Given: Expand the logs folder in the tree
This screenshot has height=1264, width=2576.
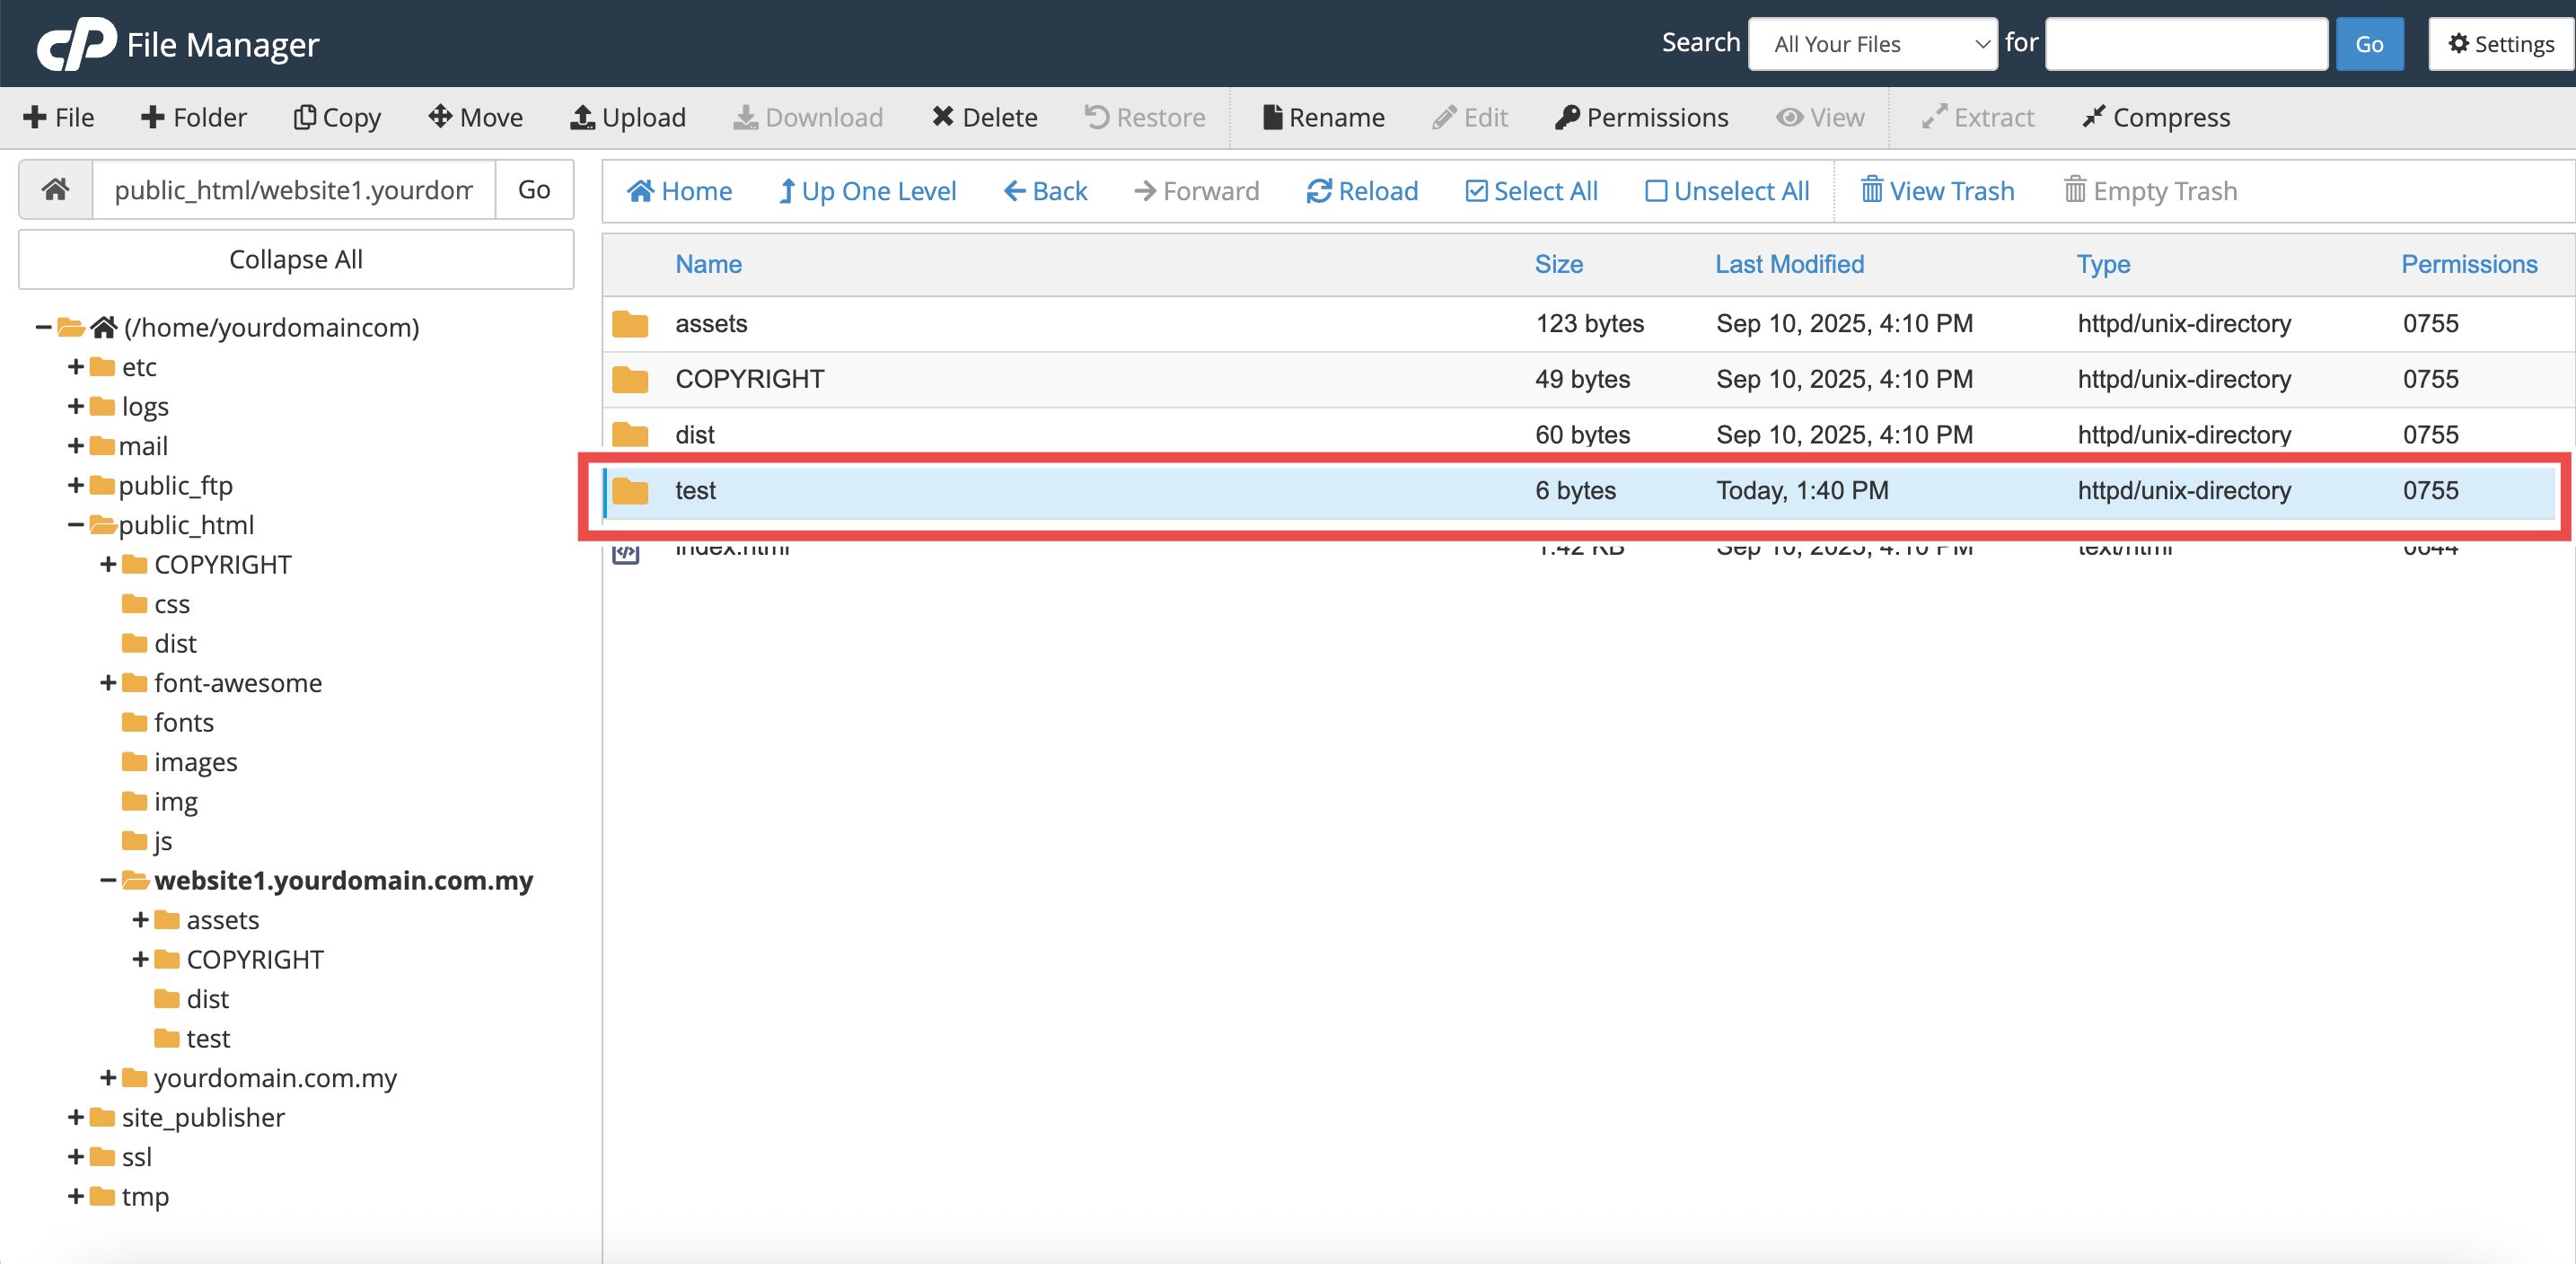Looking at the screenshot, I should [75, 406].
